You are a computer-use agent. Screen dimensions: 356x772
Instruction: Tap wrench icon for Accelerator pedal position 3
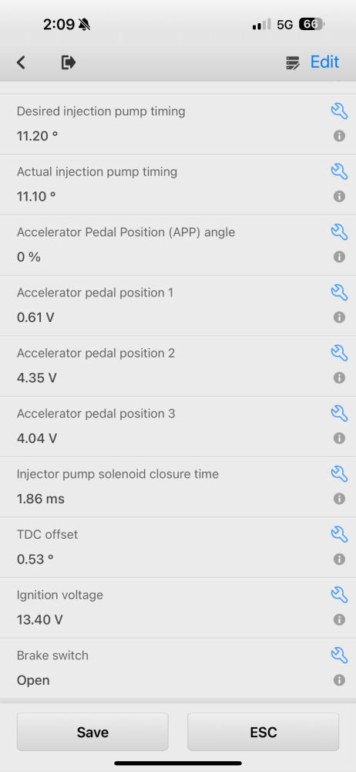pos(339,413)
